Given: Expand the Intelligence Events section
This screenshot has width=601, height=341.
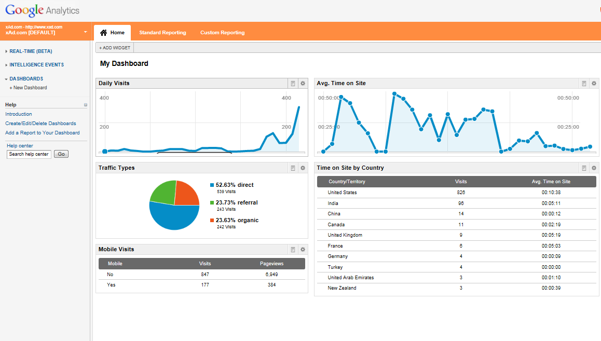Looking at the screenshot, I should point(36,65).
